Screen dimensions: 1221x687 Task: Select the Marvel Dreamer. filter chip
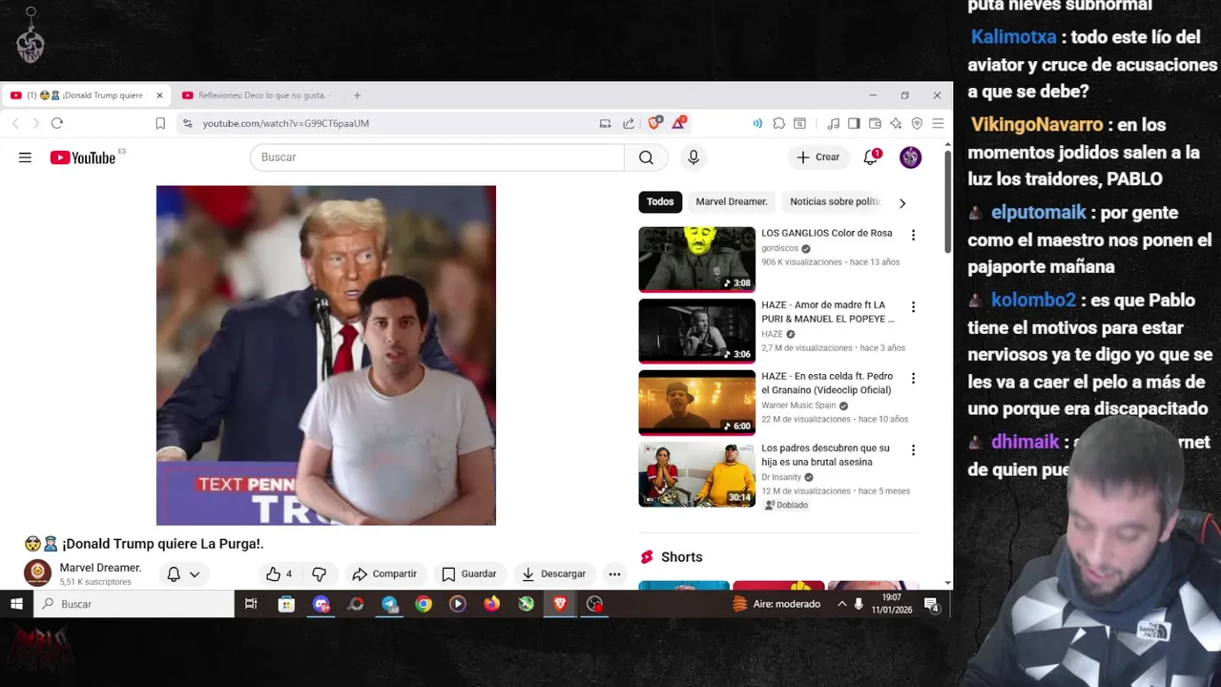(x=732, y=201)
